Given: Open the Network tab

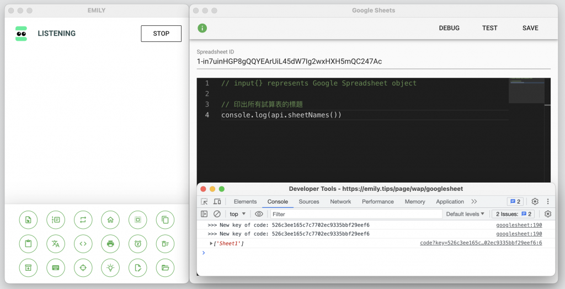Looking at the screenshot, I should tap(340, 201).
